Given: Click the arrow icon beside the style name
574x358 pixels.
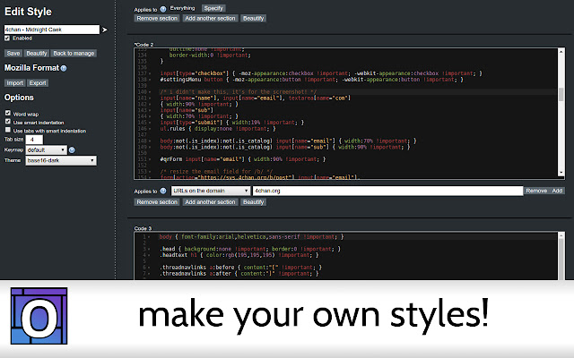Looking at the screenshot, I should click(x=105, y=30).
